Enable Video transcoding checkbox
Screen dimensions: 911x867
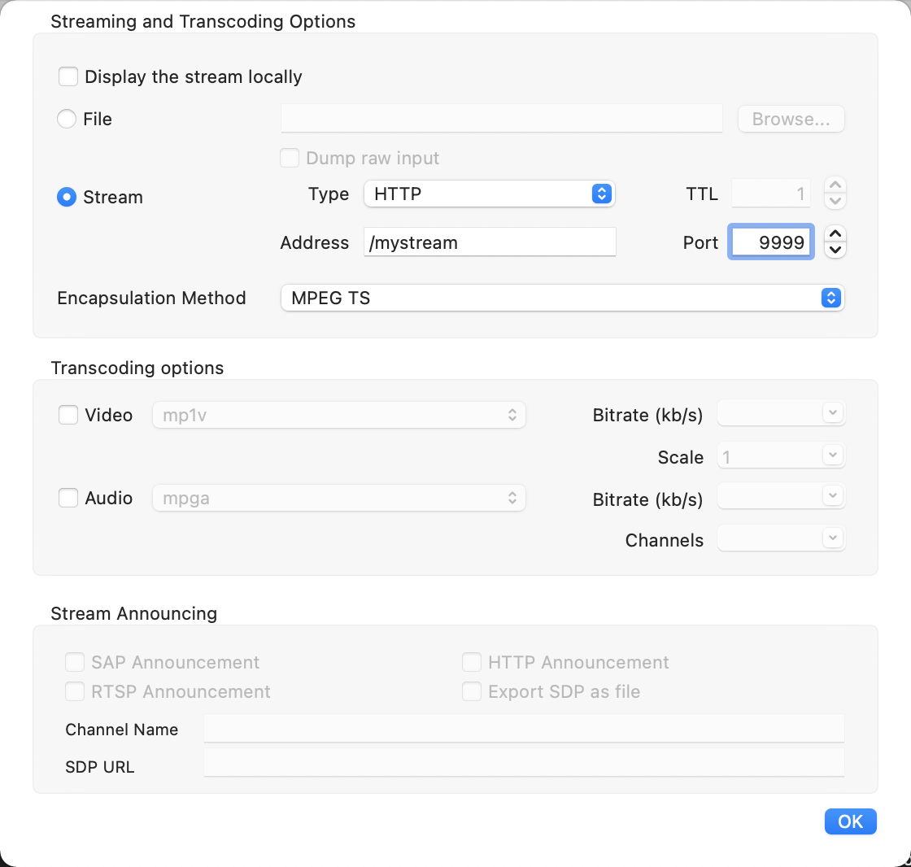point(68,416)
